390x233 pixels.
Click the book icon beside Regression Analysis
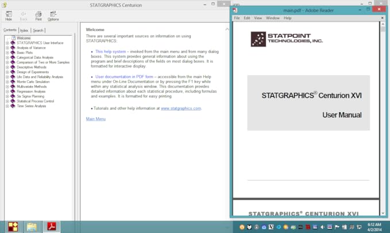coord(13,92)
